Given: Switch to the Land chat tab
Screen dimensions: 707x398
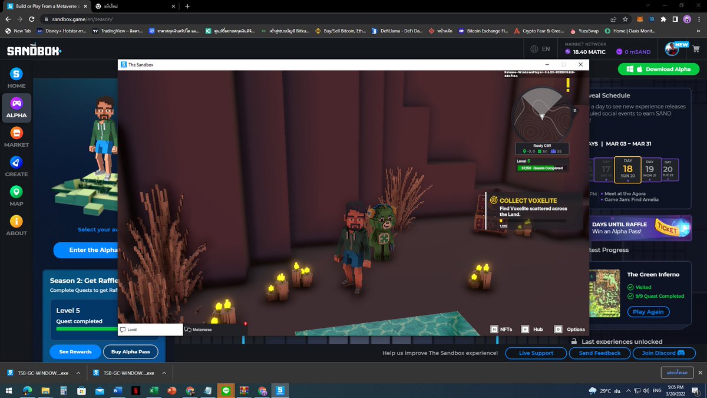Looking at the screenshot, I should [x=150, y=330].
